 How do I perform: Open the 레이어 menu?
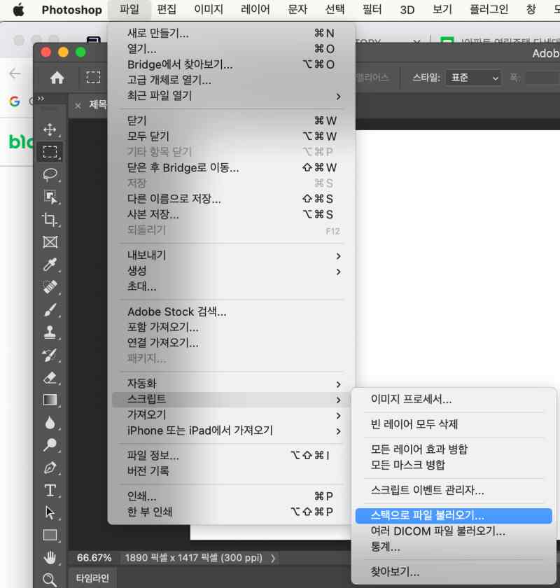tap(255, 9)
